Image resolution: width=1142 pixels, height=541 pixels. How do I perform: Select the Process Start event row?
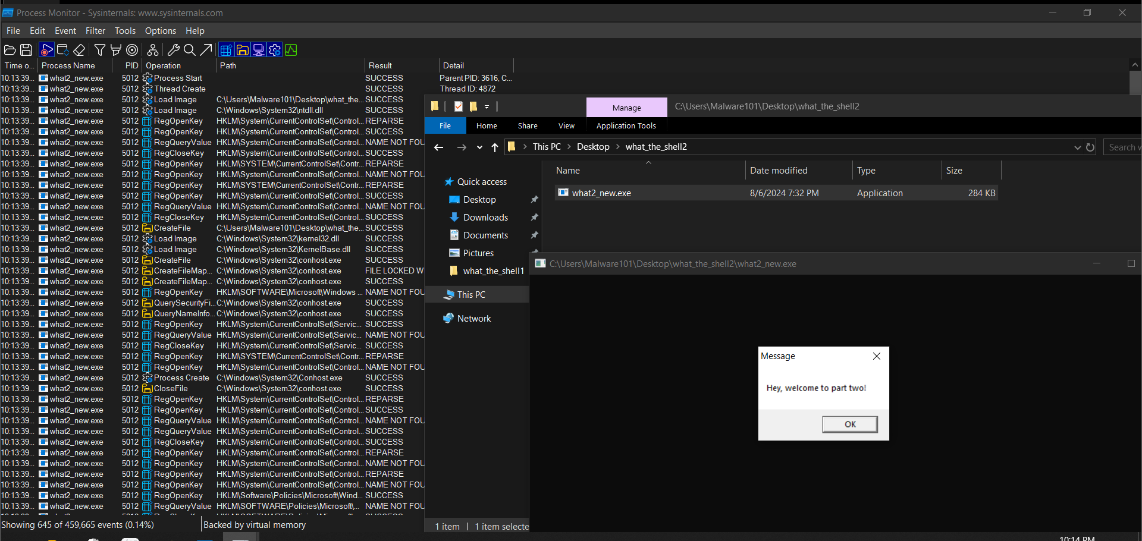point(256,78)
